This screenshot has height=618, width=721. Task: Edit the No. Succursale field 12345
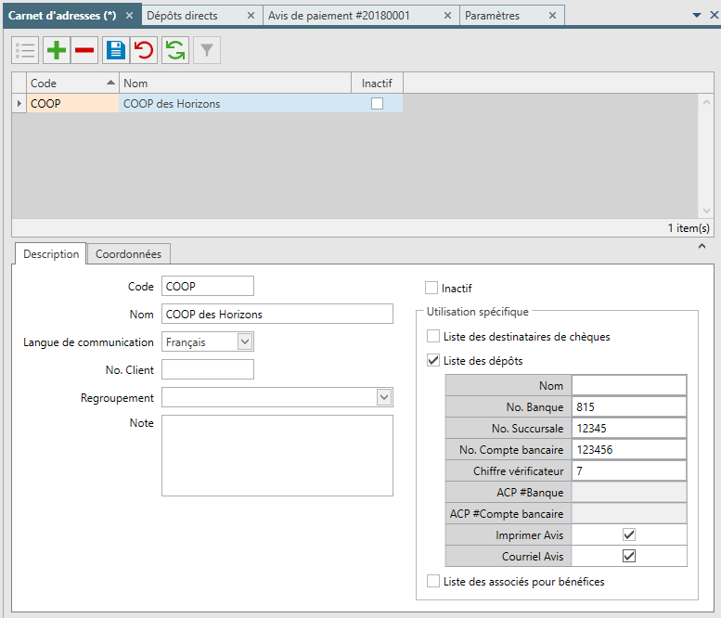click(629, 428)
